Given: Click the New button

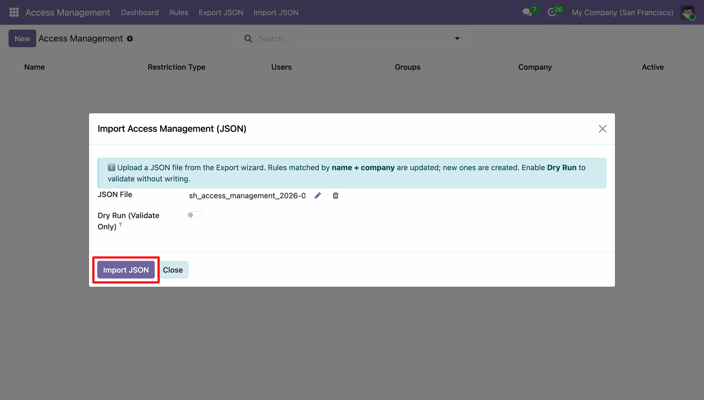Looking at the screenshot, I should (x=22, y=38).
